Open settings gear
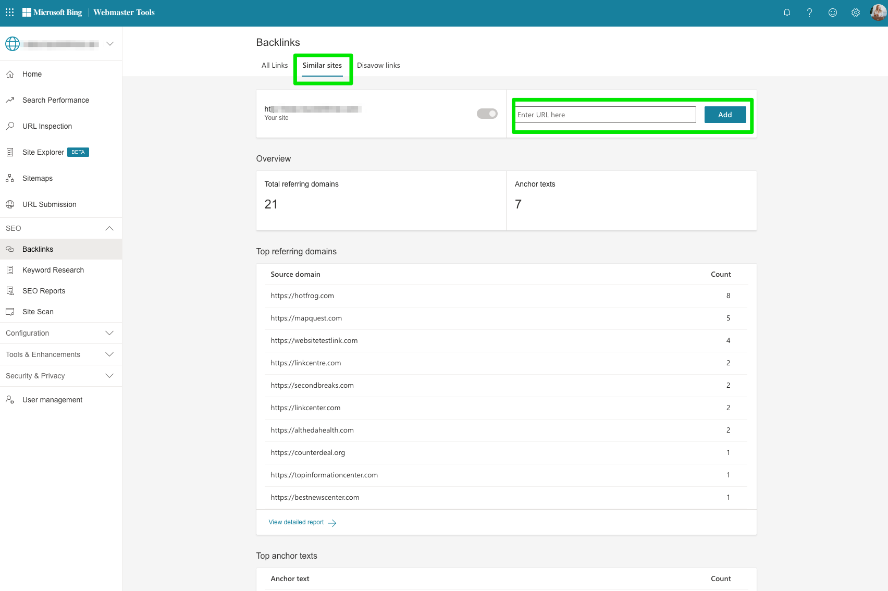888x591 pixels. [x=855, y=12]
